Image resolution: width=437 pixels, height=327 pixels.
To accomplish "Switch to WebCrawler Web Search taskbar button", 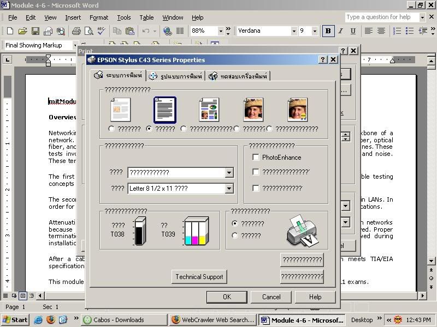I will point(213,320).
